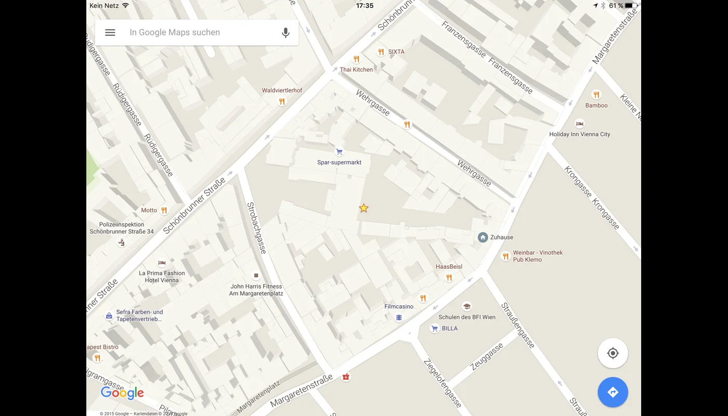728x416 pixels.
Task: Select the HaasBeisl restaurant pin
Action: pyautogui.click(x=449, y=278)
